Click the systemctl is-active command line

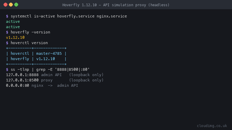tap(66, 16)
